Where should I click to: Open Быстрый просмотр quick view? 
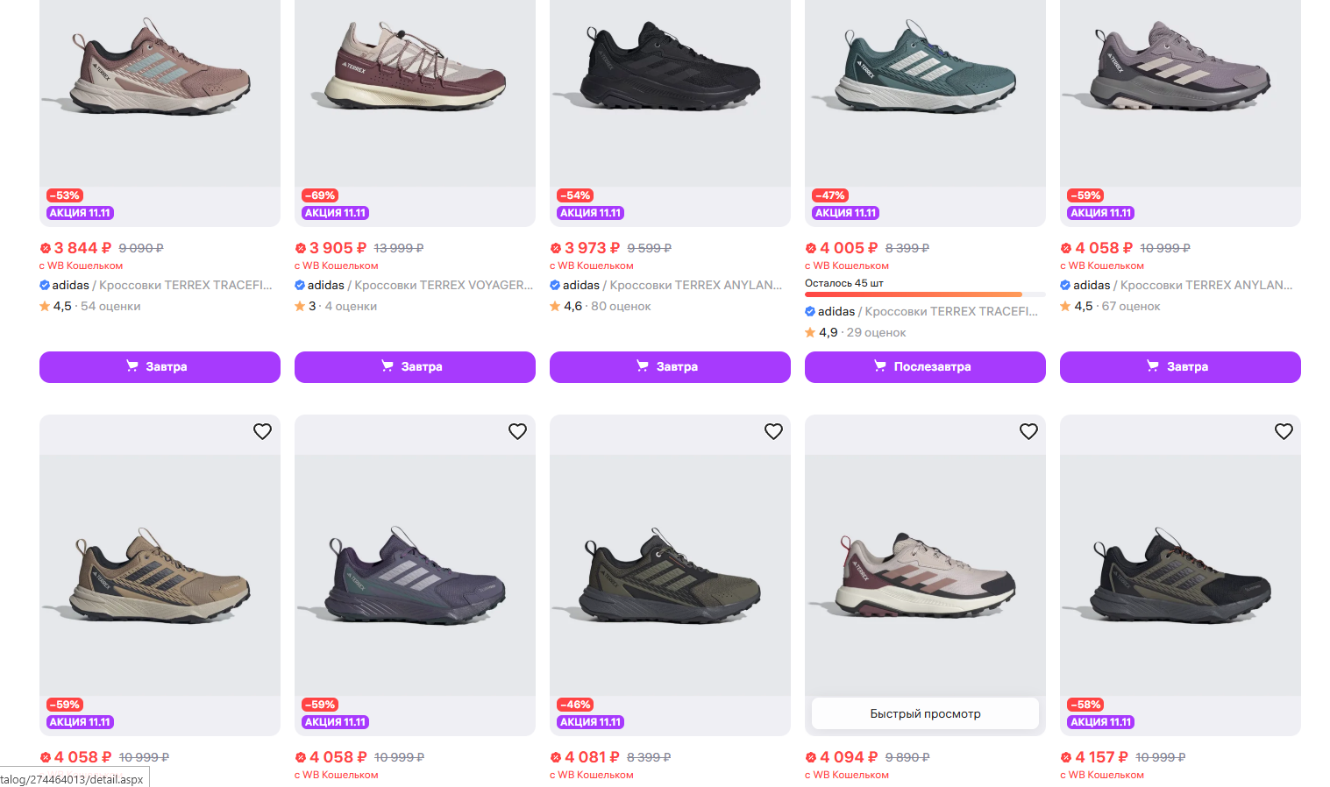[925, 713]
